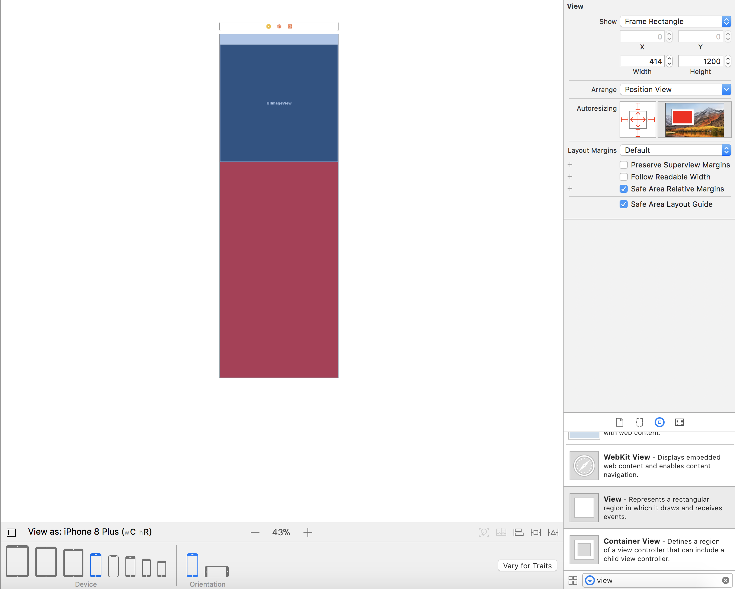Open the Add New Constraints pin icon
Viewport: 735px width, 589px height.
tap(536, 532)
